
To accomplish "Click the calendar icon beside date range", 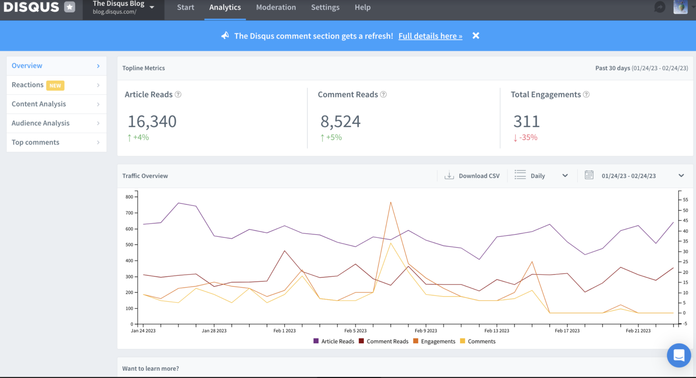I will [589, 175].
